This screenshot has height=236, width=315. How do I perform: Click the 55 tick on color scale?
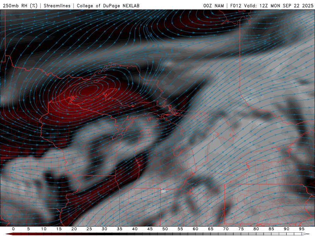(x=180, y=229)
